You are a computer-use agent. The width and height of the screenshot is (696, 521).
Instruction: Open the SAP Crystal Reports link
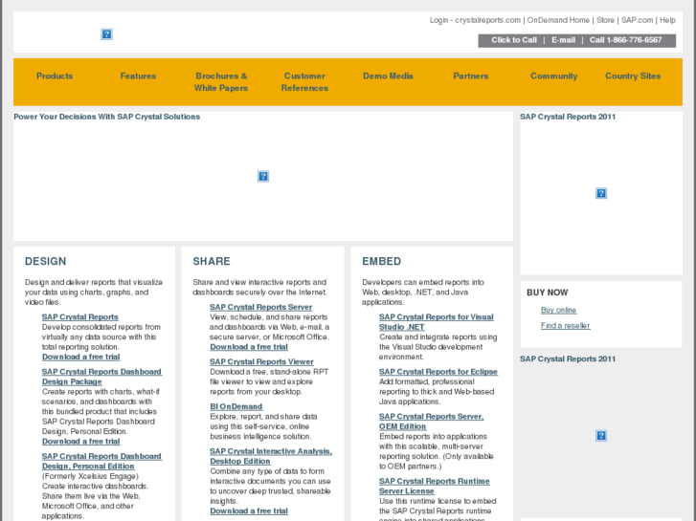(x=79, y=317)
